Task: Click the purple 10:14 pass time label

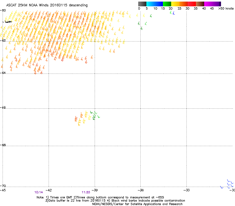Action: [x=39, y=192]
